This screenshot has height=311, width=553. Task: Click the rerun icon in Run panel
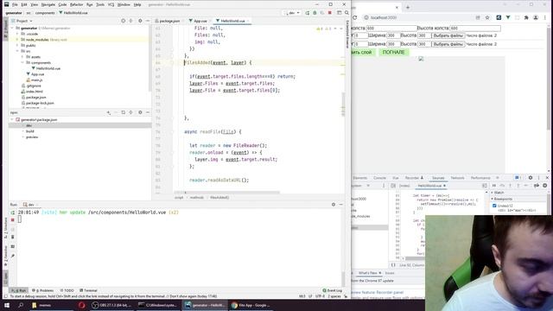point(13,213)
